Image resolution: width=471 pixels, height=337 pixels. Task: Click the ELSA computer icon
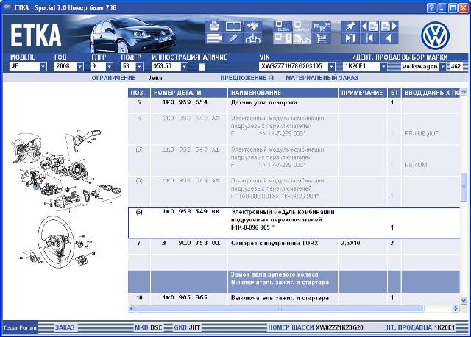pos(283,26)
